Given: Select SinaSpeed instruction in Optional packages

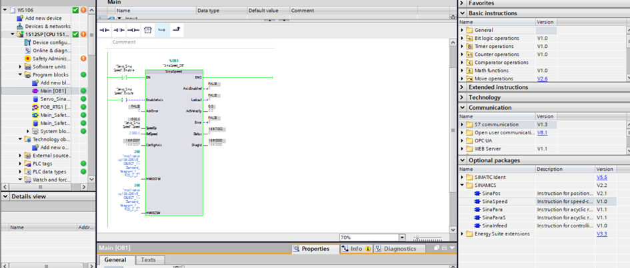Looking at the screenshot, I should coord(494,201).
